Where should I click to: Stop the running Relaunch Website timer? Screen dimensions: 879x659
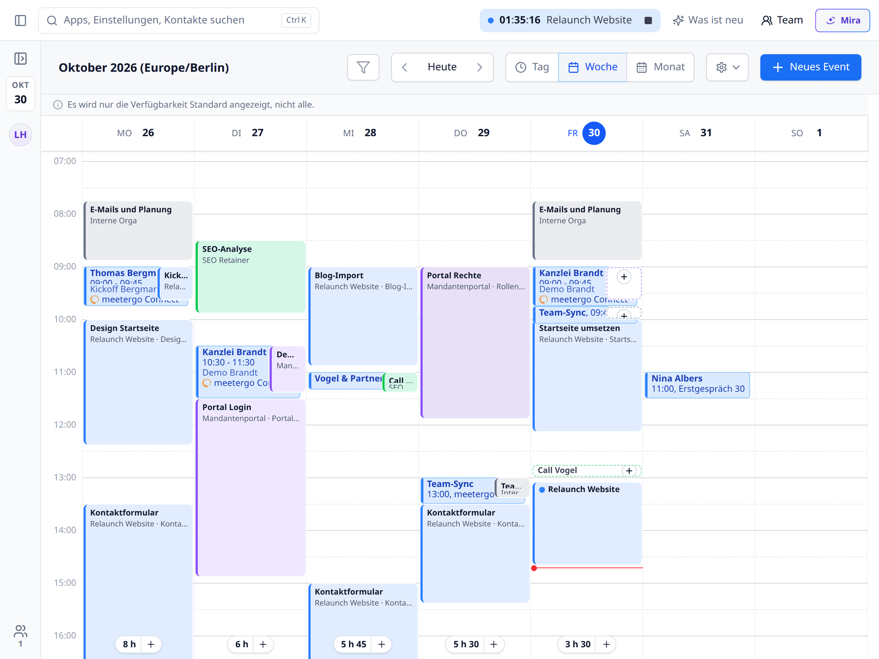coord(648,20)
